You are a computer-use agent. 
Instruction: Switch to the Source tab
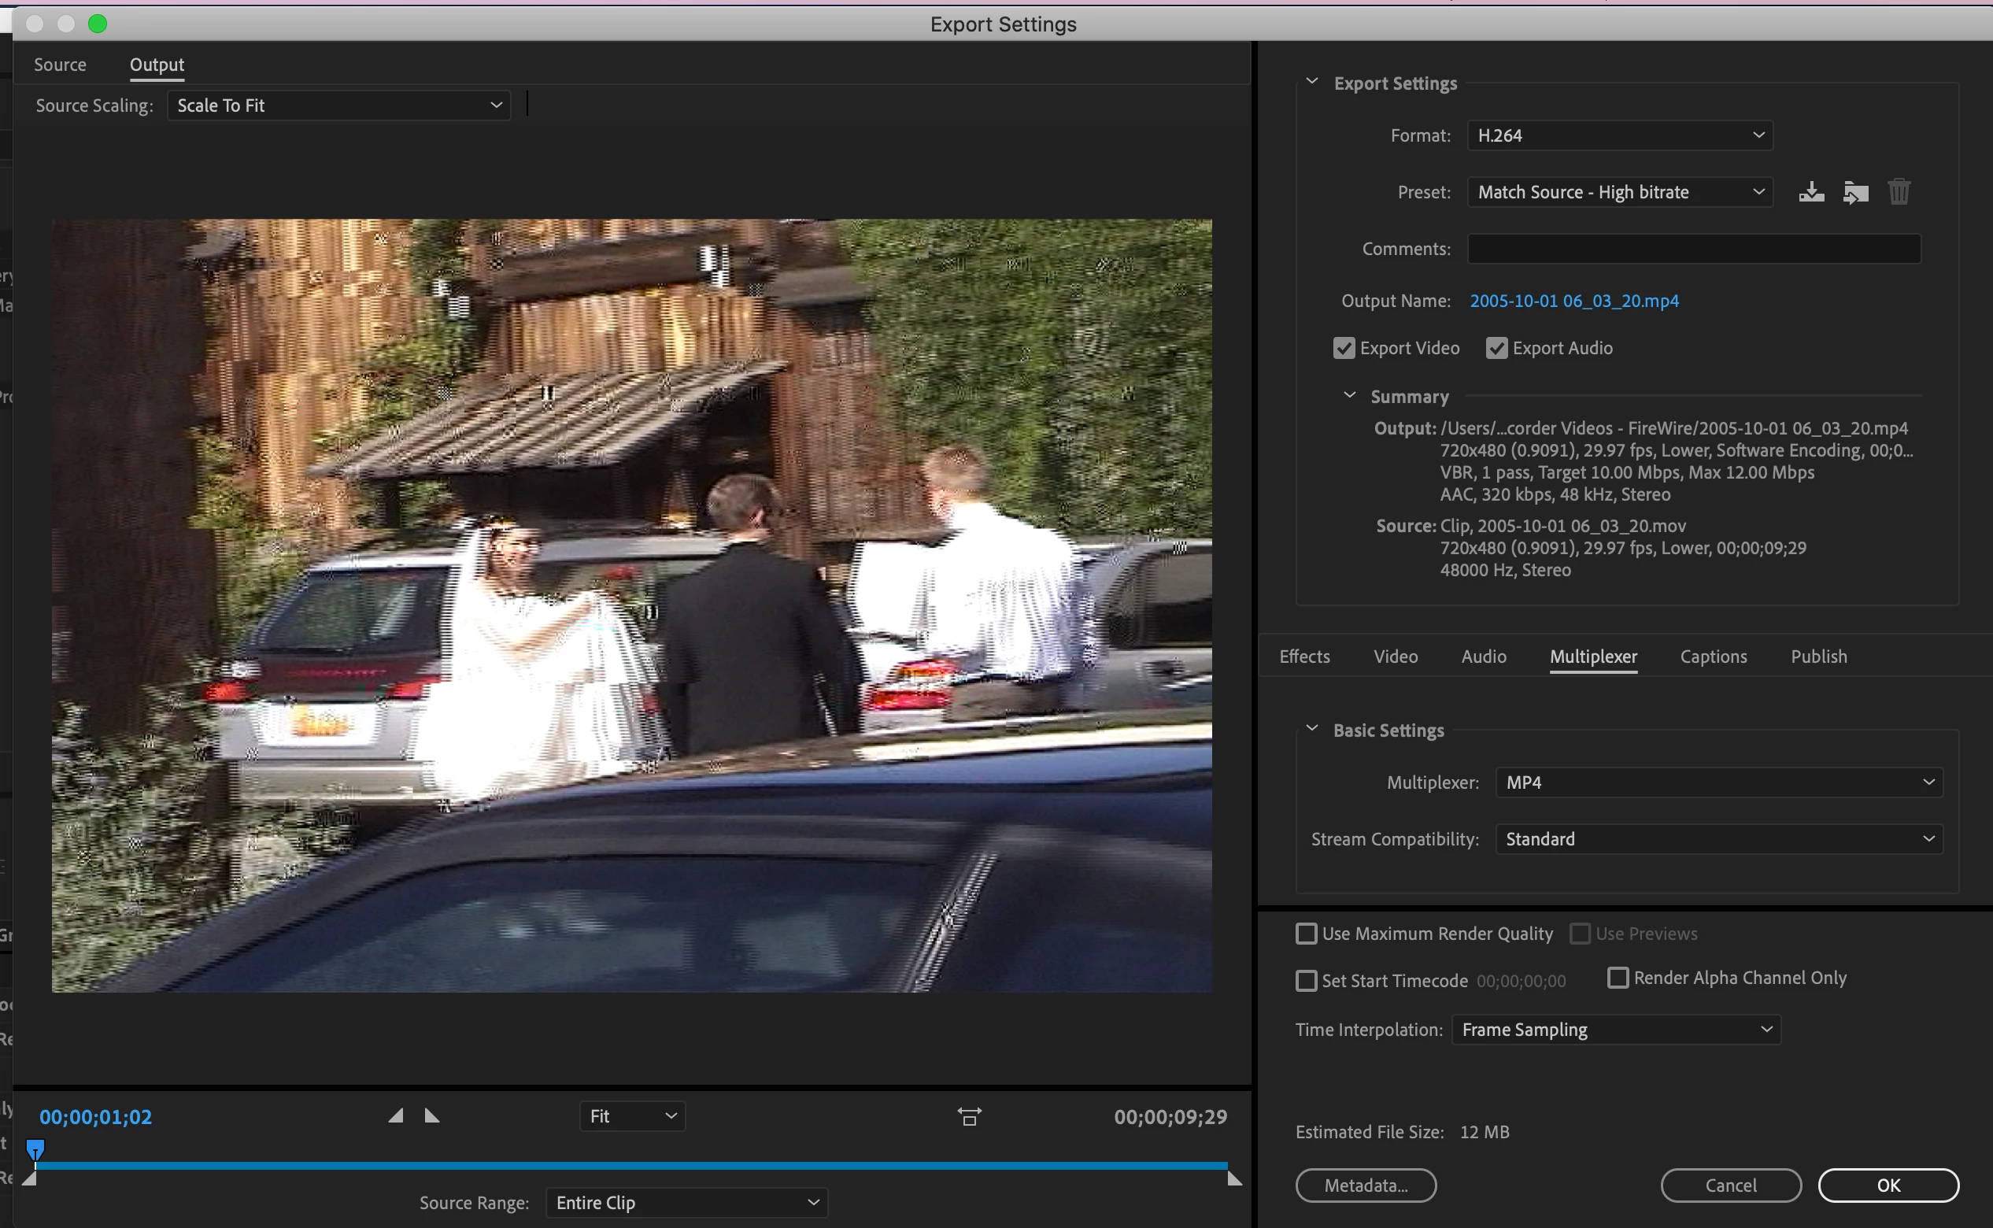[60, 65]
